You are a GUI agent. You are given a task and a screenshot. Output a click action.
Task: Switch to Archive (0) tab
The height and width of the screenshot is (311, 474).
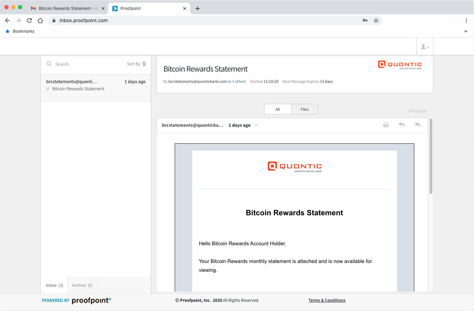click(82, 285)
